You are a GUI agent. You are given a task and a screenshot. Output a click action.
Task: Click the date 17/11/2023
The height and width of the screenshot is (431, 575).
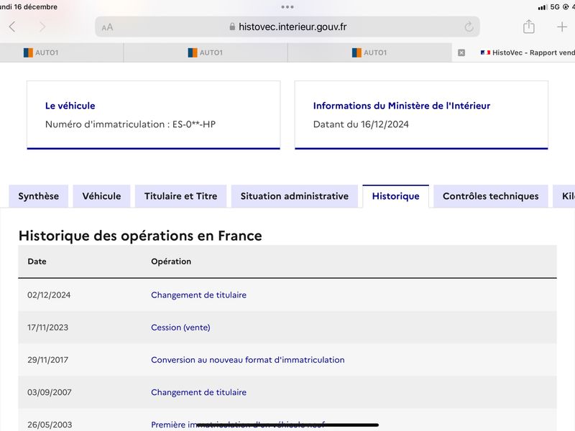[x=47, y=328]
